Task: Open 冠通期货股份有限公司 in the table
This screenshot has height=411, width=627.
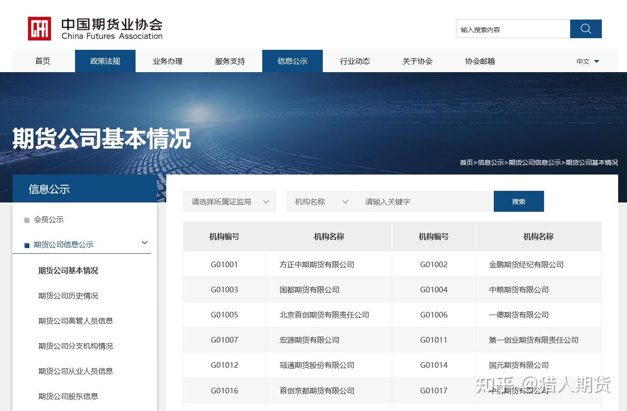Action: pos(317,365)
